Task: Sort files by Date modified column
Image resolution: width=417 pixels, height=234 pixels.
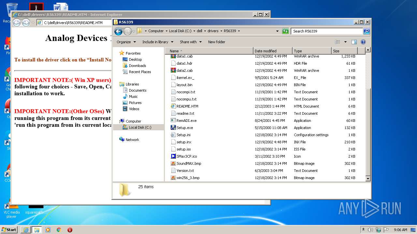Action: [273, 51]
